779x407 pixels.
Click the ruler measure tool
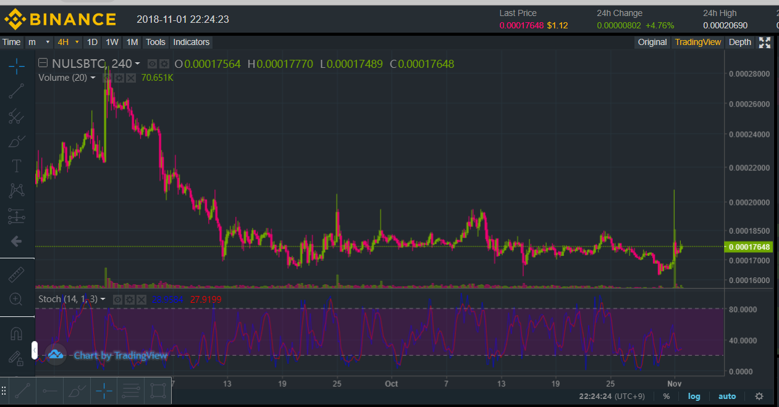[x=17, y=274]
